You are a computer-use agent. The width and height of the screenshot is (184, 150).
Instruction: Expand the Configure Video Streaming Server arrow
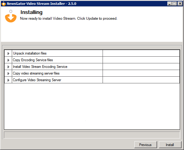[8, 80]
